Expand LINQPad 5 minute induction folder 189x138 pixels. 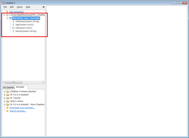pos(4,91)
